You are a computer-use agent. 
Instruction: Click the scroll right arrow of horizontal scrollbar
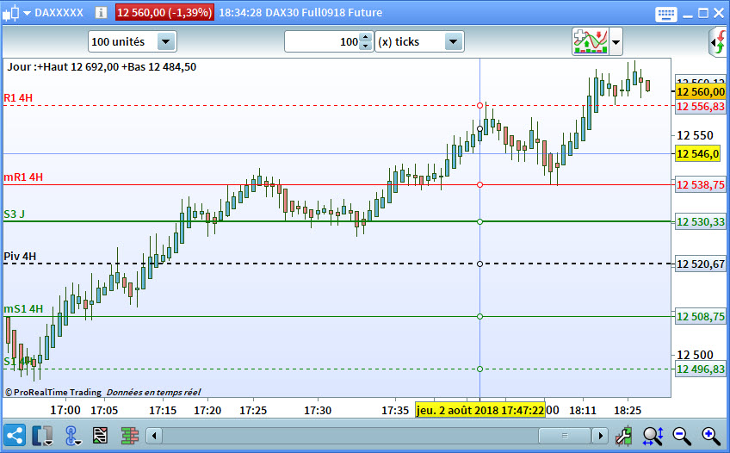point(601,437)
